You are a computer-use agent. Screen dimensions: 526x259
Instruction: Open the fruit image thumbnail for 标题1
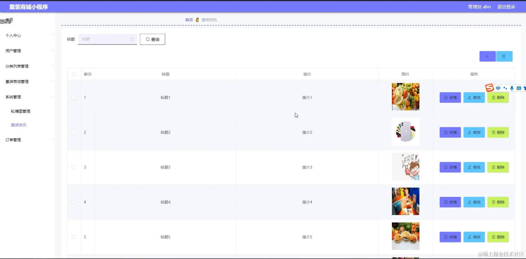coord(405,97)
